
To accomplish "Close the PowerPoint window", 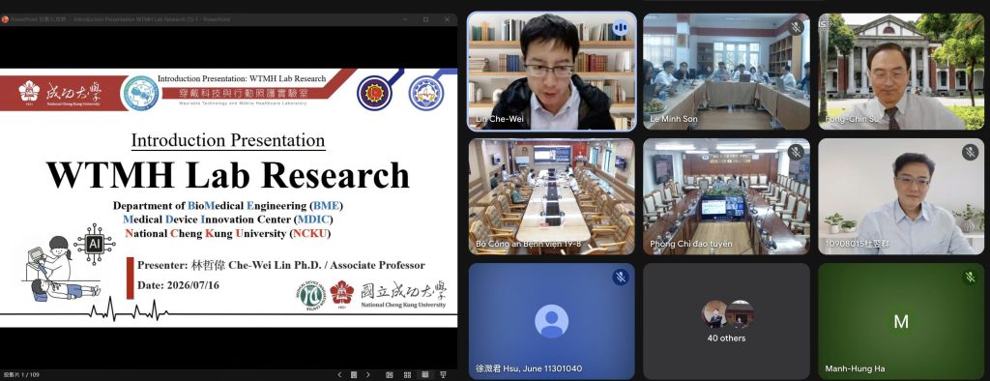I will point(447,19).
